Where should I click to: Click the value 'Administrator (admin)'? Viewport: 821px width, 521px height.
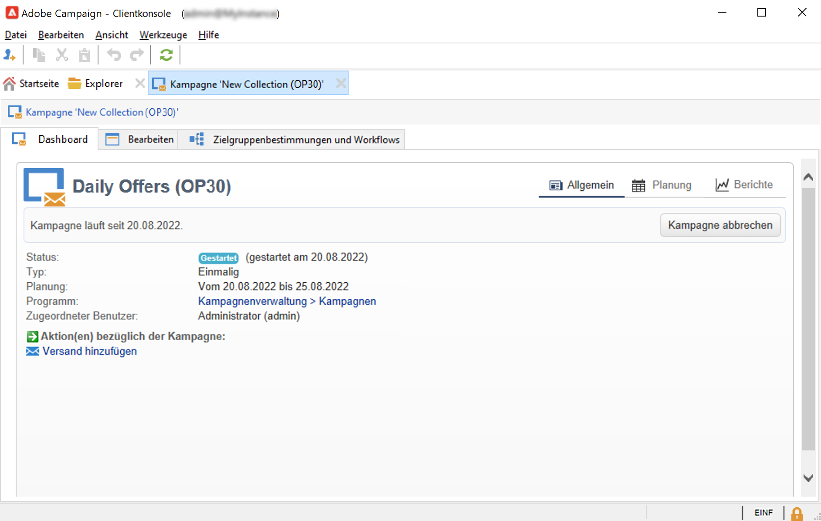(249, 316)
